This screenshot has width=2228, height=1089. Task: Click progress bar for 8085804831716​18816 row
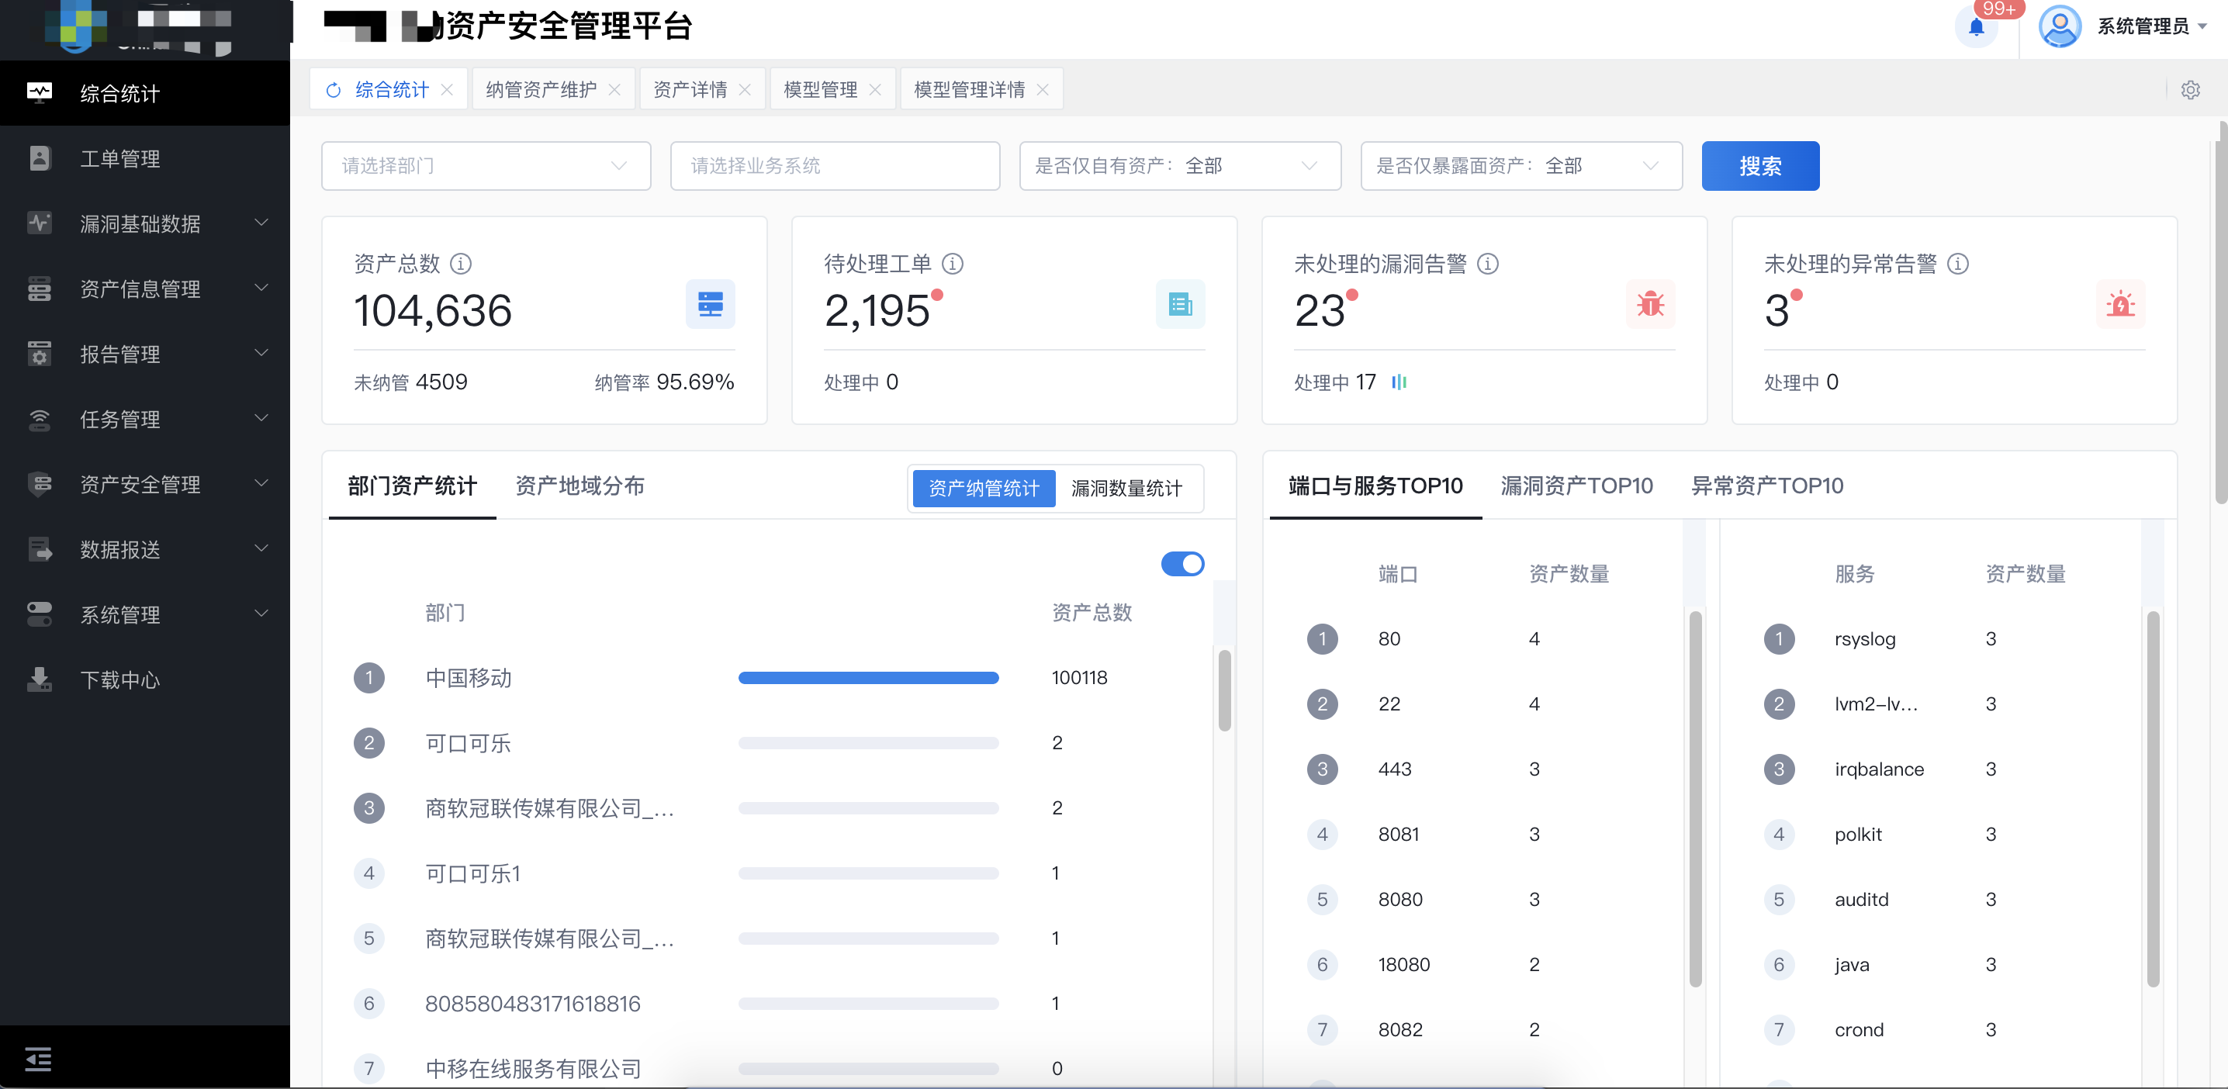pos(868,1004)
